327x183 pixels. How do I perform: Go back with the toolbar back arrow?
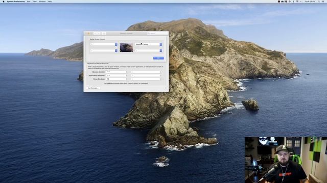[x=95, y=34]
